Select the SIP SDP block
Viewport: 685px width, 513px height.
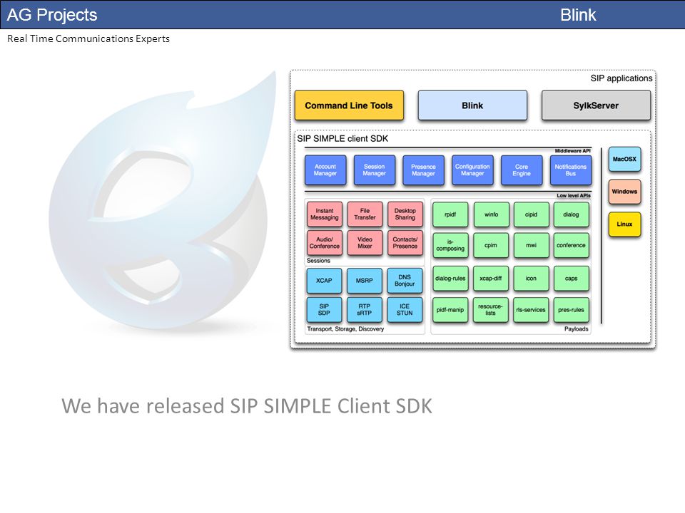point(324,310)
